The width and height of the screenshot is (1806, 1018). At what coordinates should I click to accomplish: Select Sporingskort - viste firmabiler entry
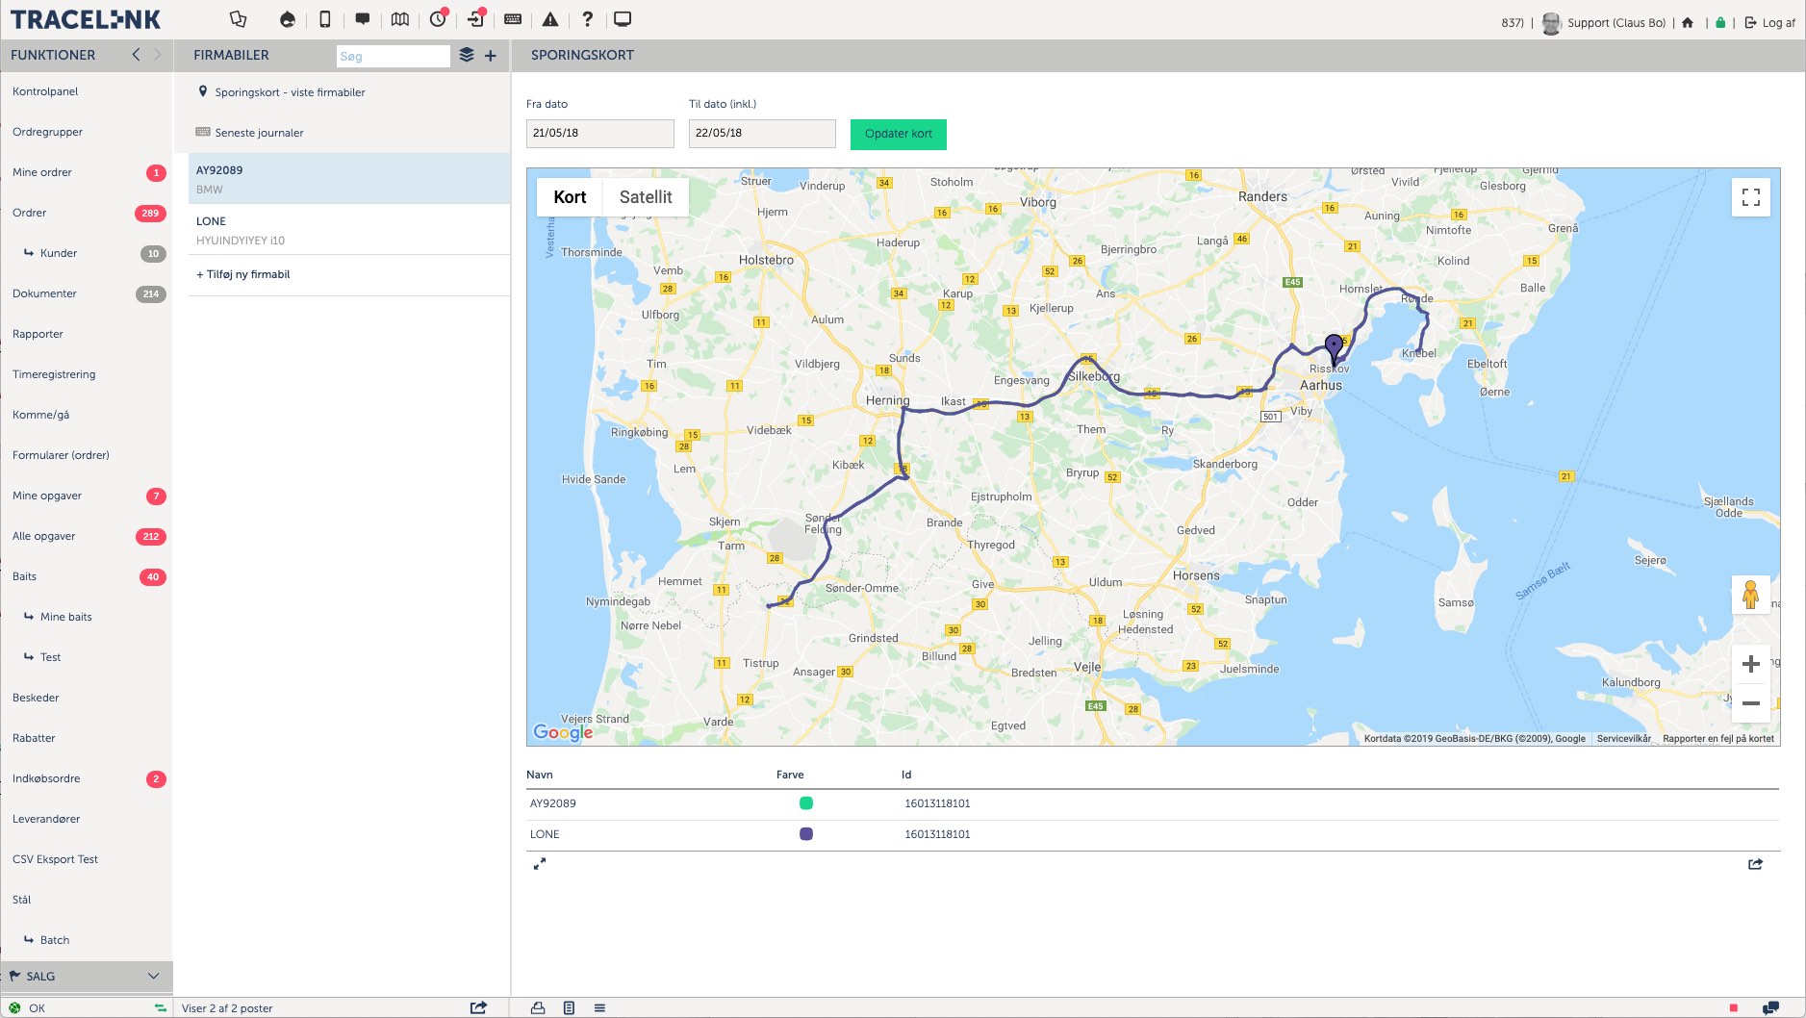tap(290, 92)
